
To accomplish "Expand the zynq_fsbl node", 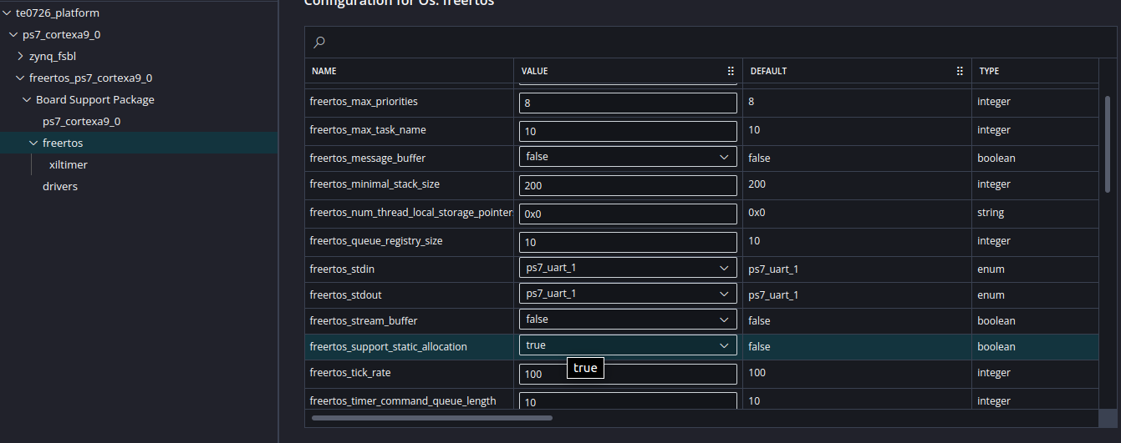I will (21, 56).
